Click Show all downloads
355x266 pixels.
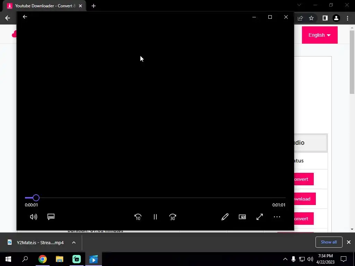[329, 242]
